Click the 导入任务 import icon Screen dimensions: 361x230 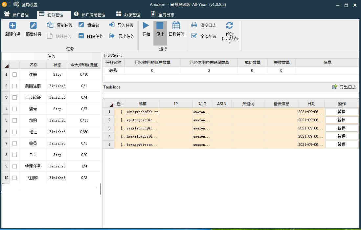pos(112,25)
